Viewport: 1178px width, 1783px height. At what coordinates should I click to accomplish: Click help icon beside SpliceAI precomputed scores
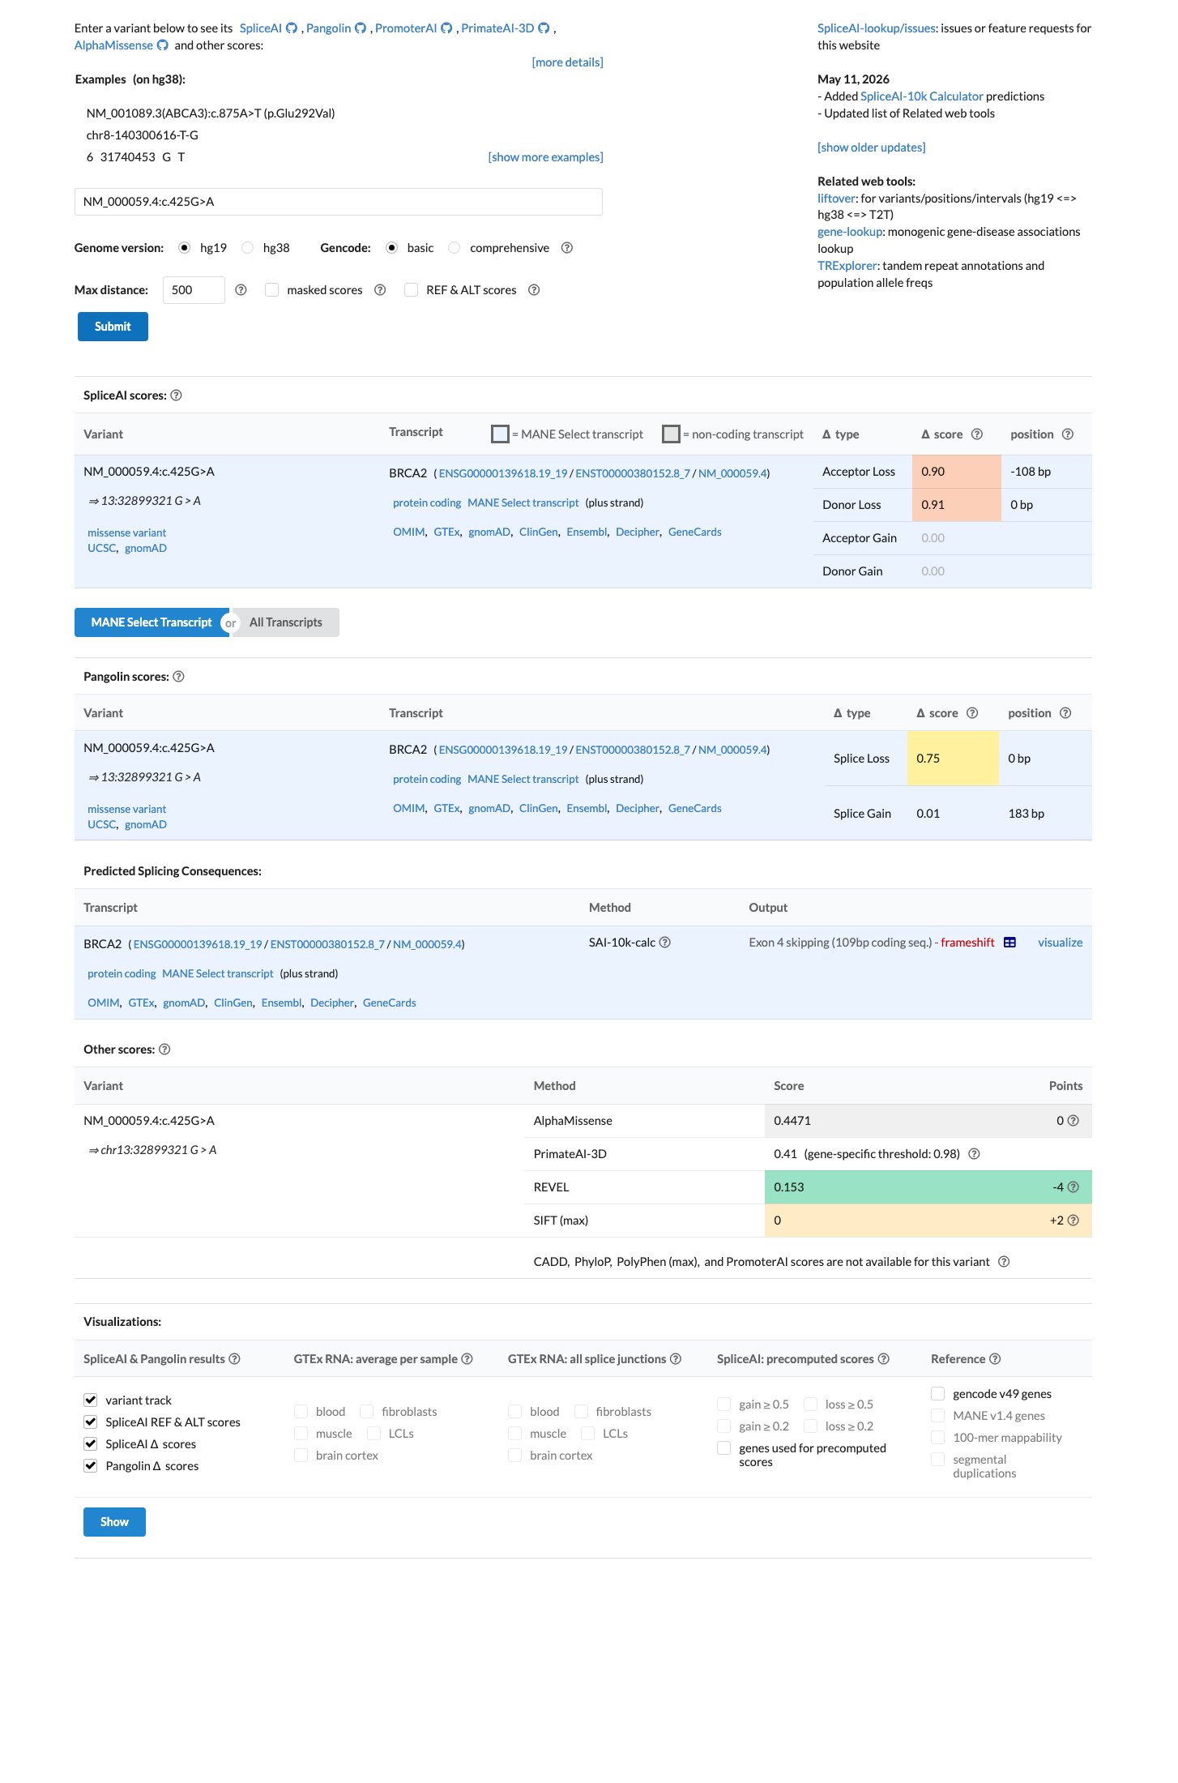(x=883, y=1359)
